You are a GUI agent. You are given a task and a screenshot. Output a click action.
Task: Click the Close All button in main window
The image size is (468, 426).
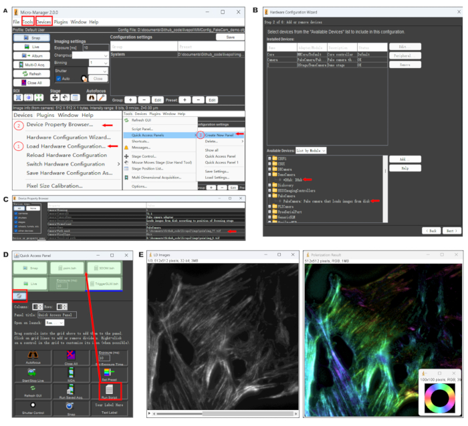(31, 83)
